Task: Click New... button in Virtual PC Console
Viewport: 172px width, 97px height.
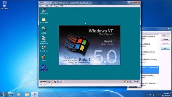Action: (x=166, y=36)
